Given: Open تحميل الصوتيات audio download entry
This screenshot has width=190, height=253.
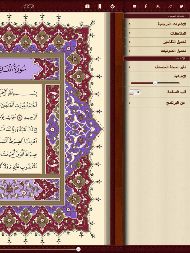Looking at the screenshot, I should coord(157,51).
